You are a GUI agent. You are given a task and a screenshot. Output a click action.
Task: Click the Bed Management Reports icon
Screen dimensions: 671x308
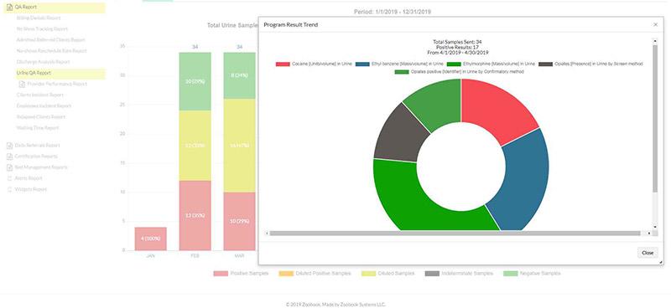point(9,167)
